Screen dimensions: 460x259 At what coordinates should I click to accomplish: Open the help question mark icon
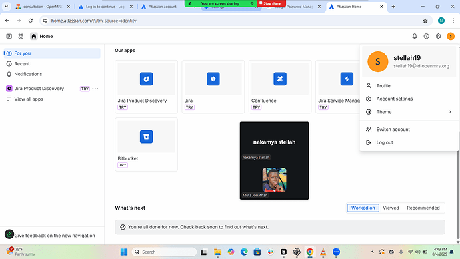pyautogui.click(x=426, y=36)
